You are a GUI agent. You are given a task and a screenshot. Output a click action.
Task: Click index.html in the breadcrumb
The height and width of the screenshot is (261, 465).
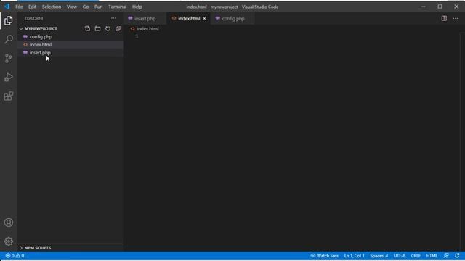(147, 29)
